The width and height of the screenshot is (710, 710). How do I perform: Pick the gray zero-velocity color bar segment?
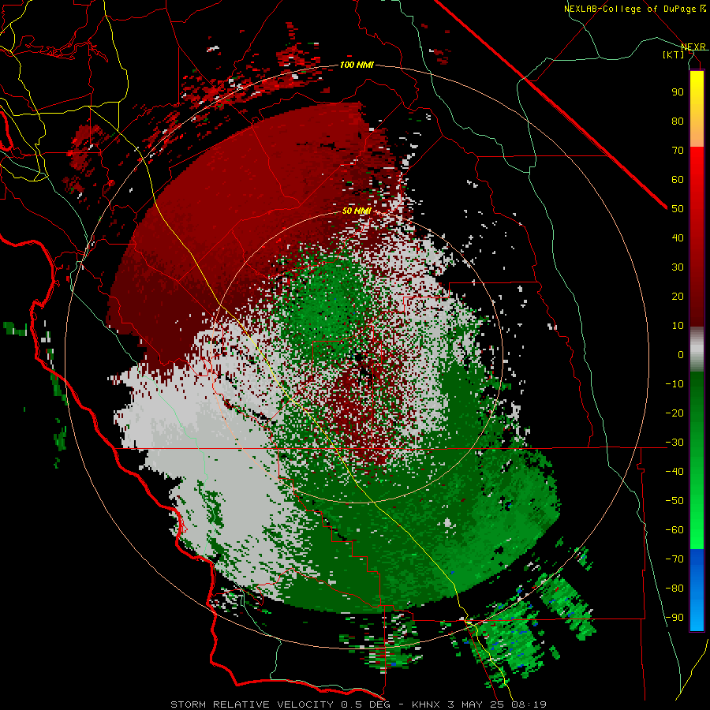click(x=697, y=349)
